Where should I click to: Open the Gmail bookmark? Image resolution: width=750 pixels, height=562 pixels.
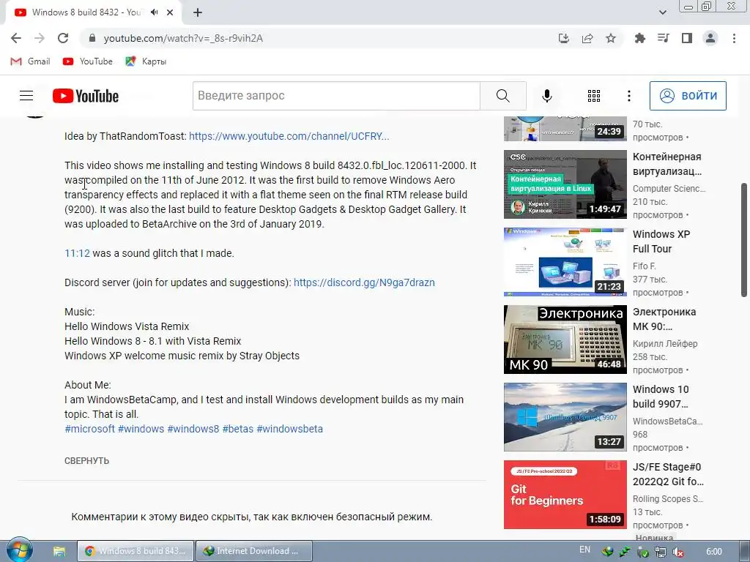pyautogui.click(x=30, y=61)
